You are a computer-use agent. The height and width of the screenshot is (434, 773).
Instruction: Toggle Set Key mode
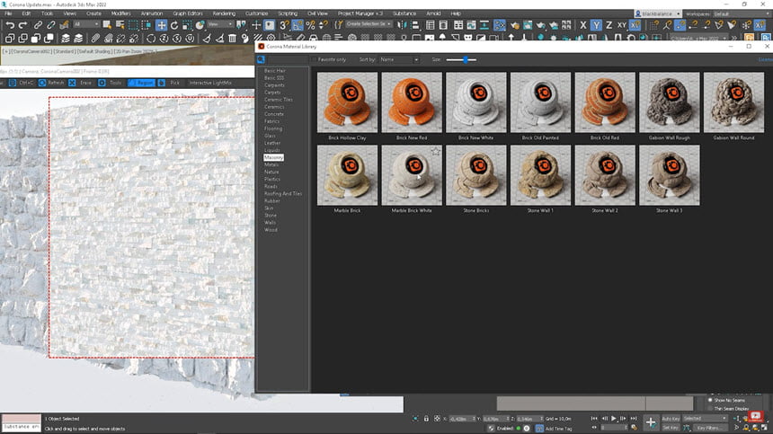671,428
